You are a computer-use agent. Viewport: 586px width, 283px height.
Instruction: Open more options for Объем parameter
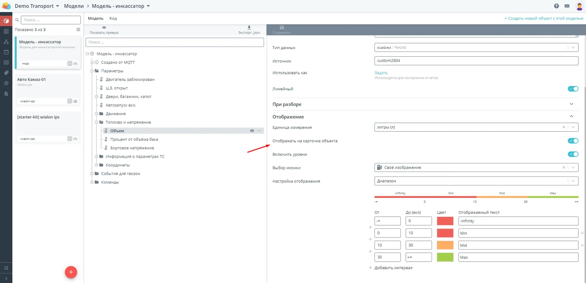(259, 131)
